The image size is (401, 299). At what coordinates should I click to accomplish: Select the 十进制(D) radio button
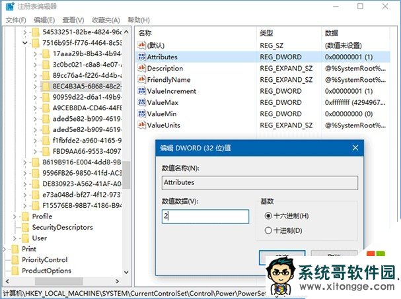click(268, 230)
